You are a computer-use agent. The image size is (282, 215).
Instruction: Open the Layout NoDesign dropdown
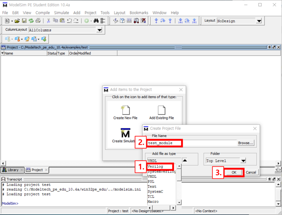click(x=259, y=21)
